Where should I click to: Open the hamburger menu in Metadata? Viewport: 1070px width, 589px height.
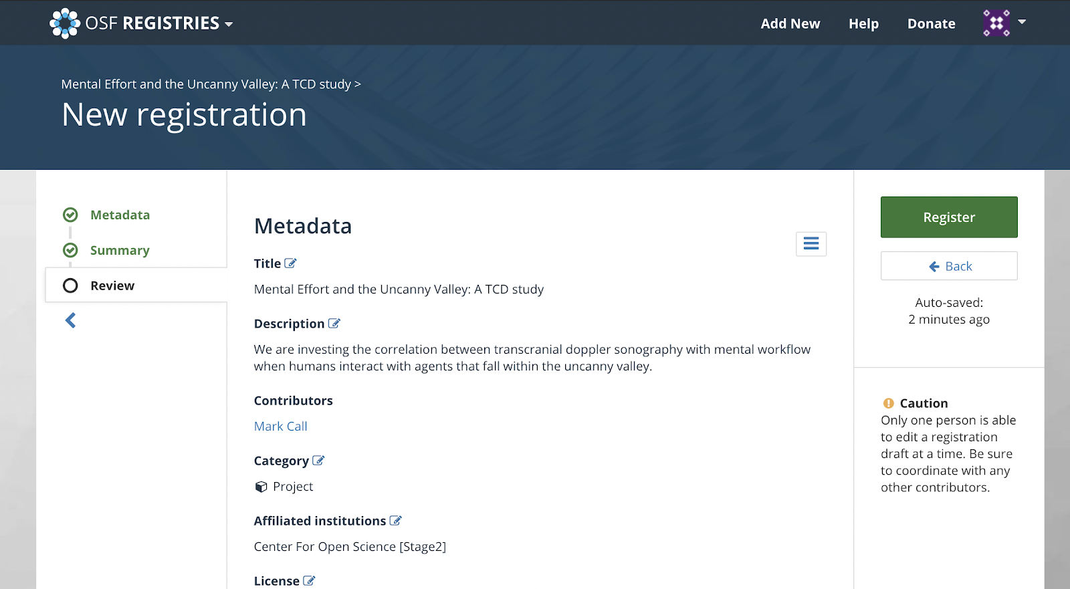click(811, 244)
